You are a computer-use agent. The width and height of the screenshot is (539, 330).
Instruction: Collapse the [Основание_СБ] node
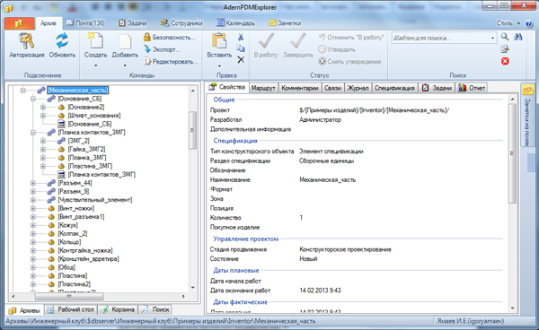[33, 99]
